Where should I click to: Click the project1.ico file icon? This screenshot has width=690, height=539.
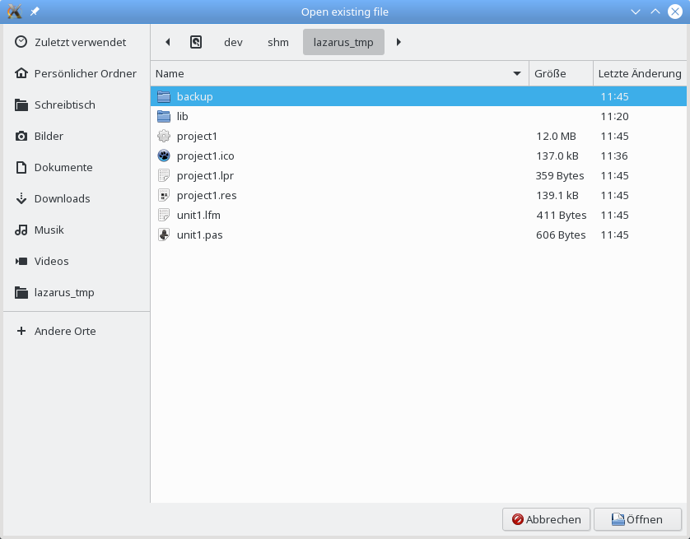(x=163, y=156)
